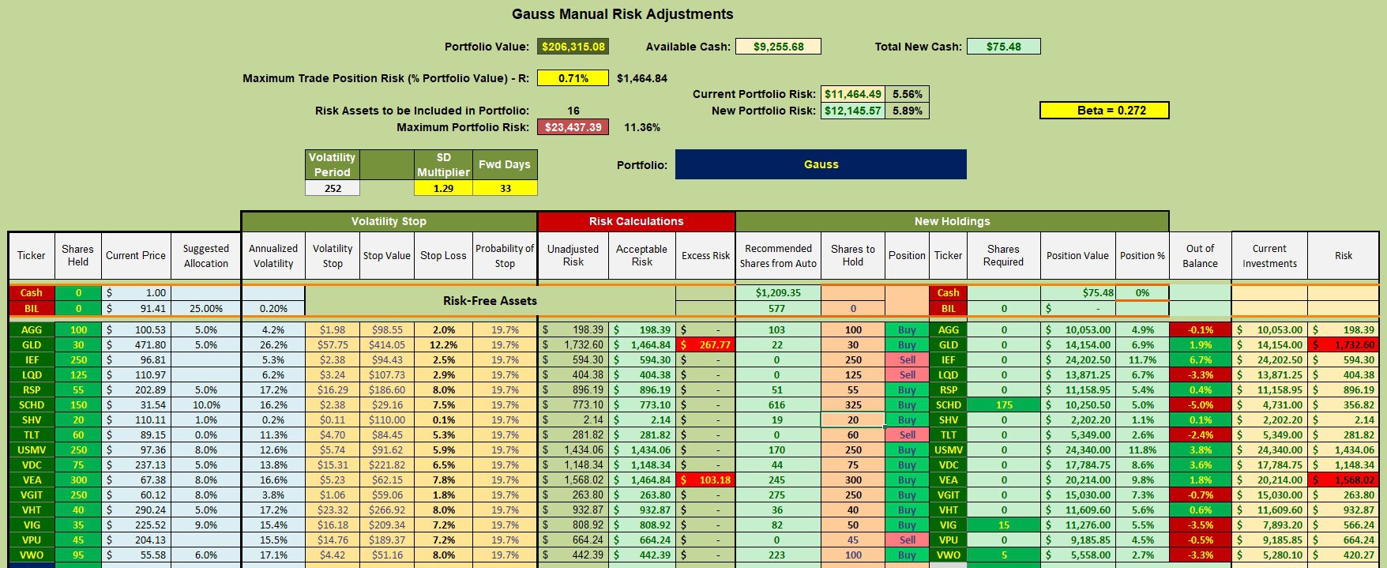Click the Volatility Stop section header

[x=389, y=221]
